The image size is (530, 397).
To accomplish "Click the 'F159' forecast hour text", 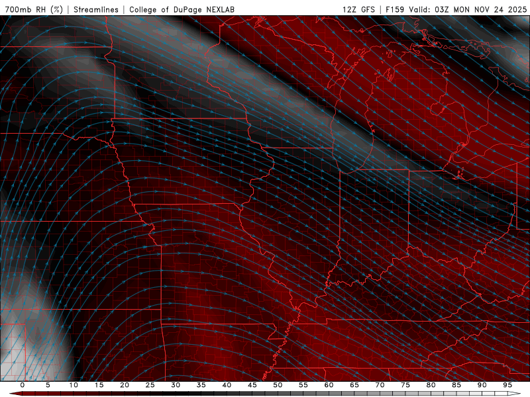I will tap(395, 9).
